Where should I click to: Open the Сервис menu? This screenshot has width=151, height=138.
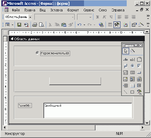(89, 10)
